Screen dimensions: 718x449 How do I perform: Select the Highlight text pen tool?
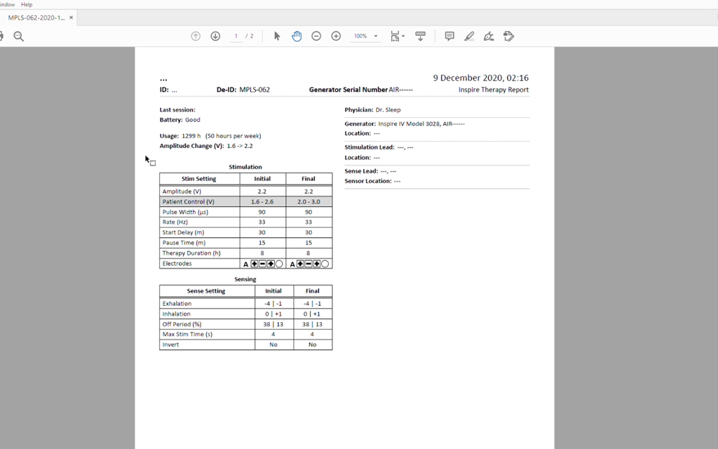click(x=469, y=36)
